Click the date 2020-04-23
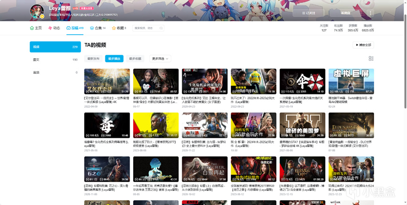 tap(188, 106)
